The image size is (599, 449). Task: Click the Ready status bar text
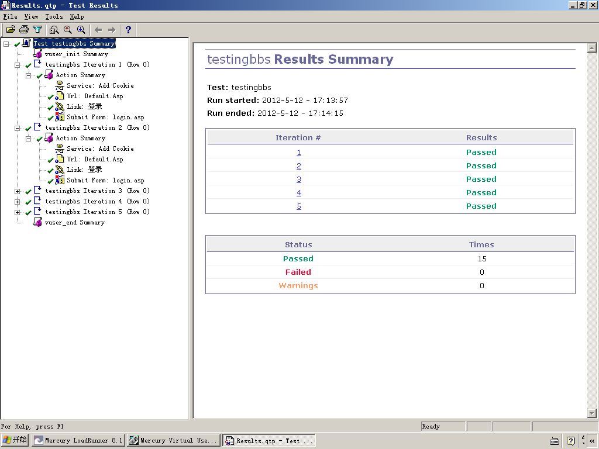pyautogui.click(x=431, y=426)
